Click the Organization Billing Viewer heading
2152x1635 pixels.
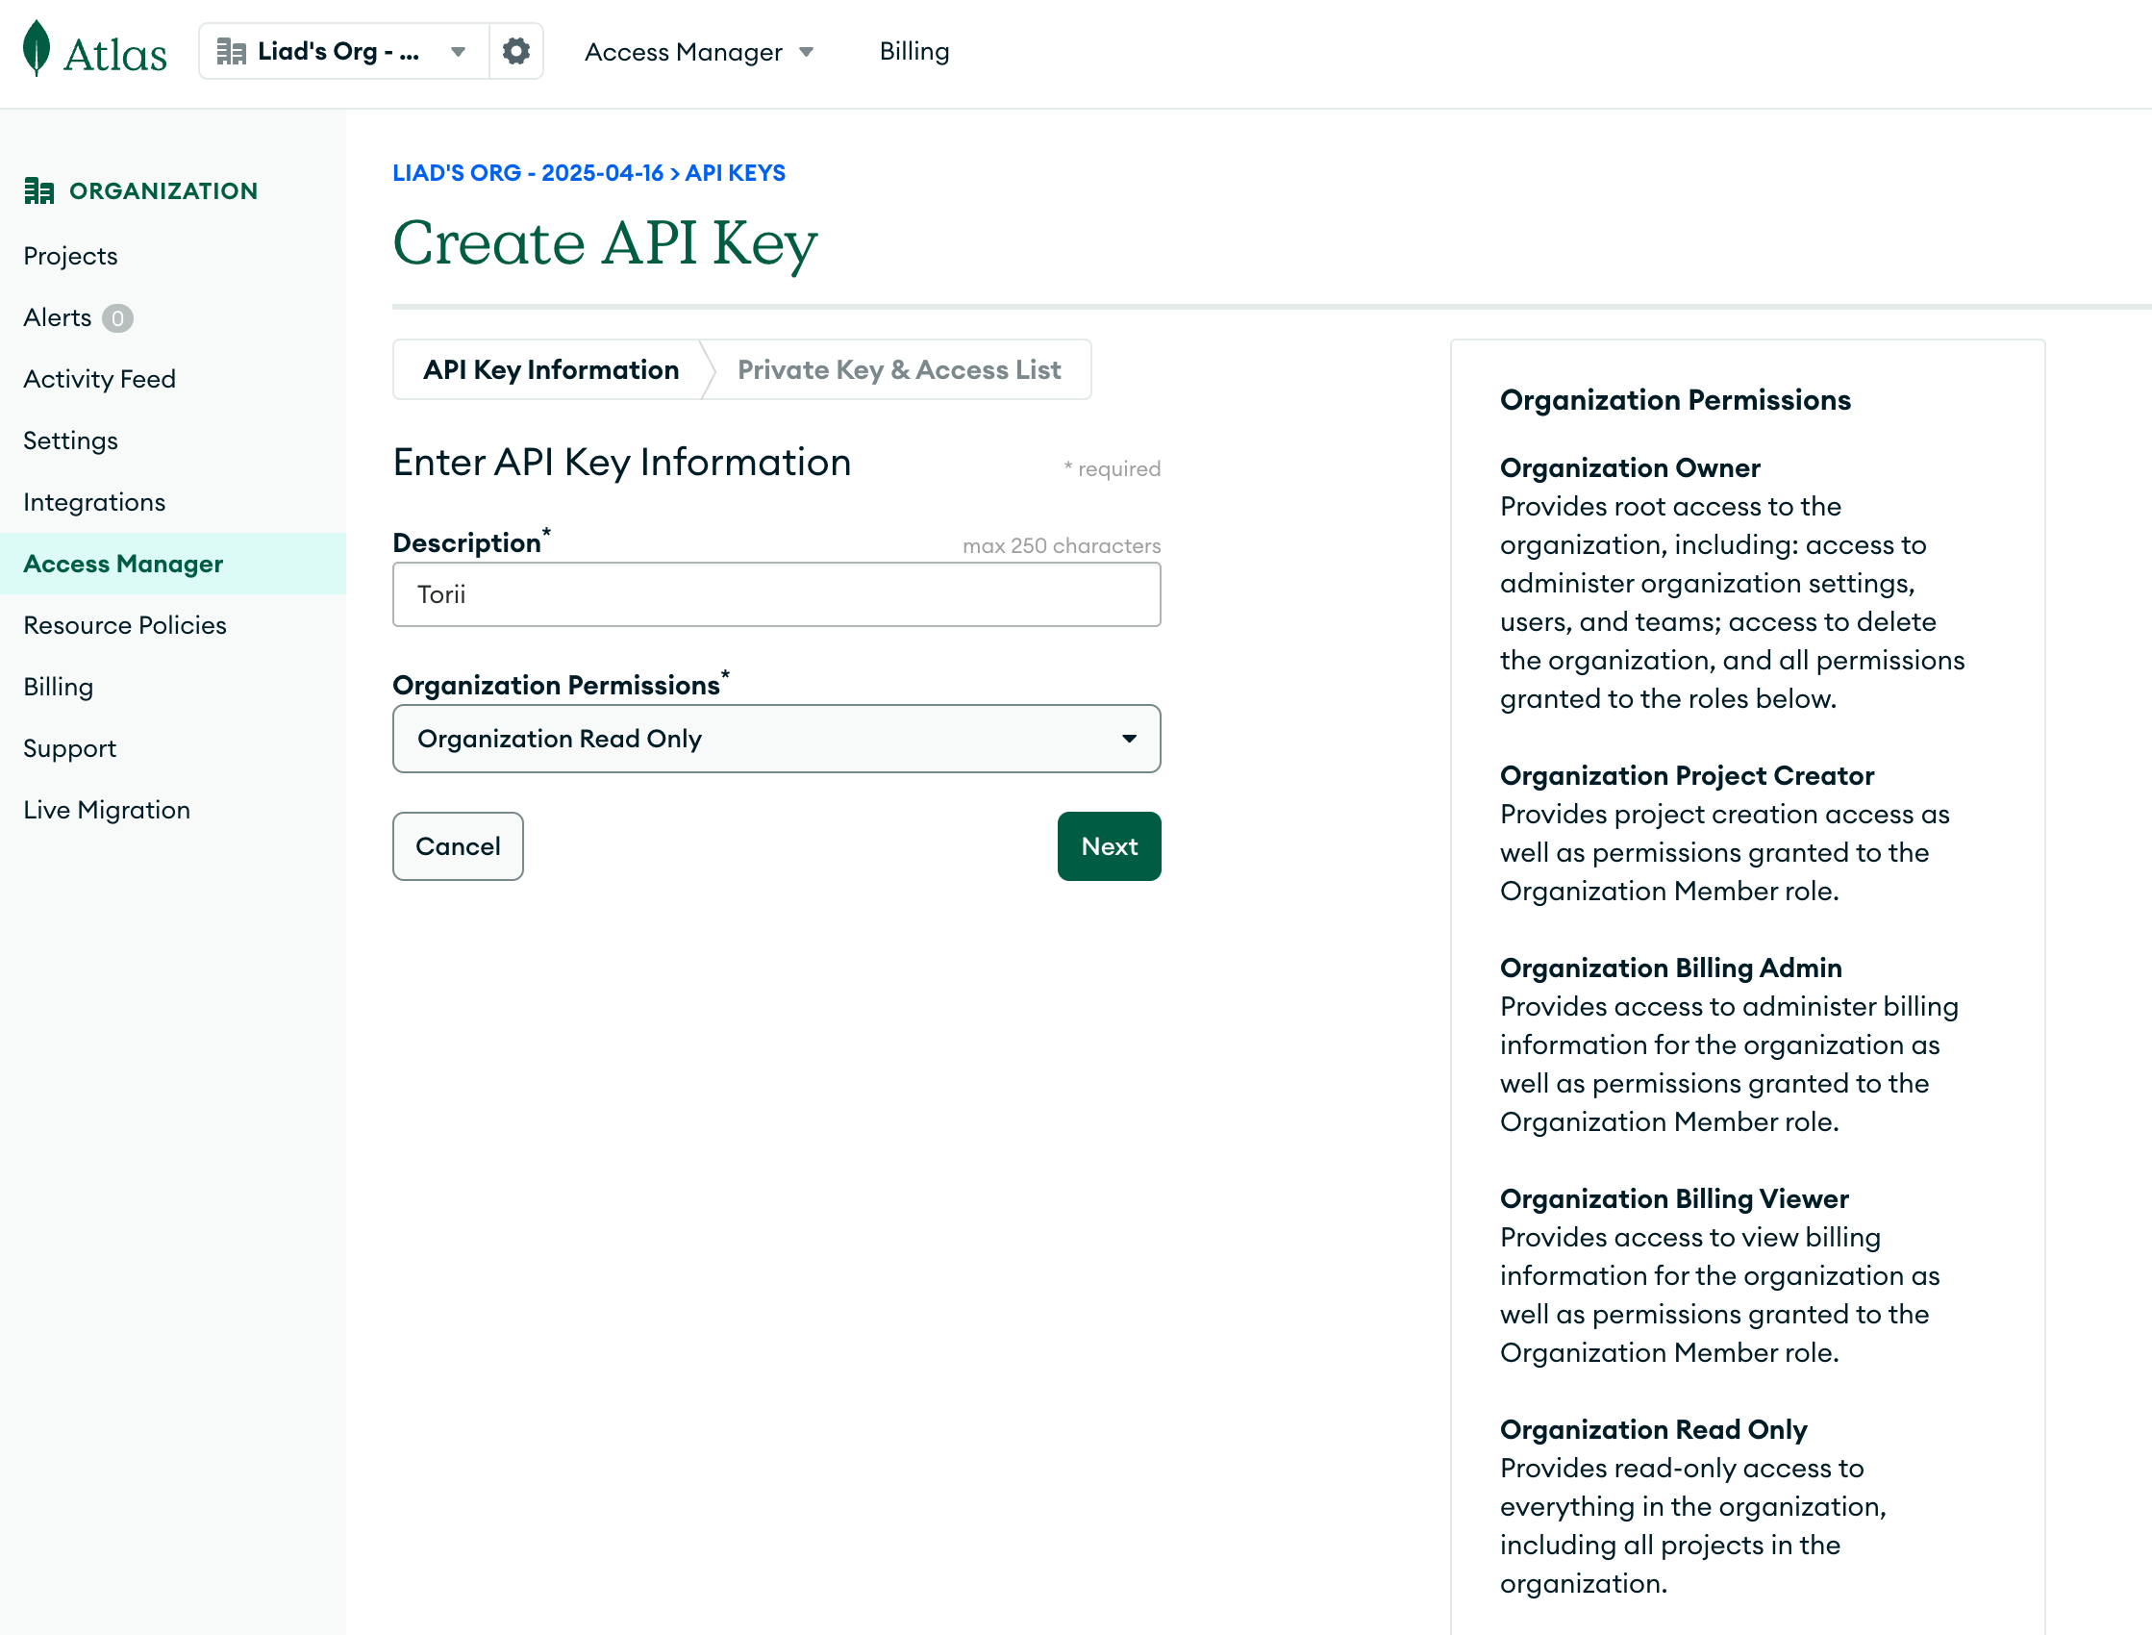(1674, 1199)
